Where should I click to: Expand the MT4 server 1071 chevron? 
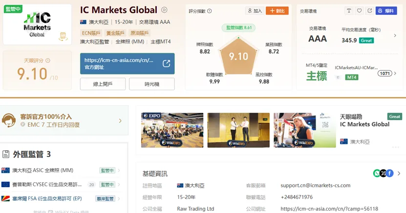click(x=395, y=73)
